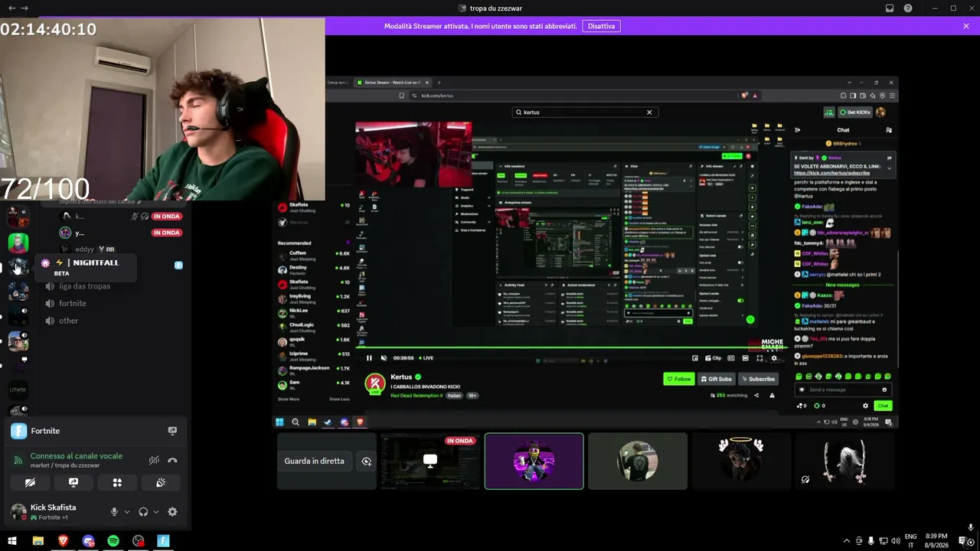Disable Streamer Mode with the Disattiva button
This screenshot has height=551, width=980.
[x=601, y=26]
